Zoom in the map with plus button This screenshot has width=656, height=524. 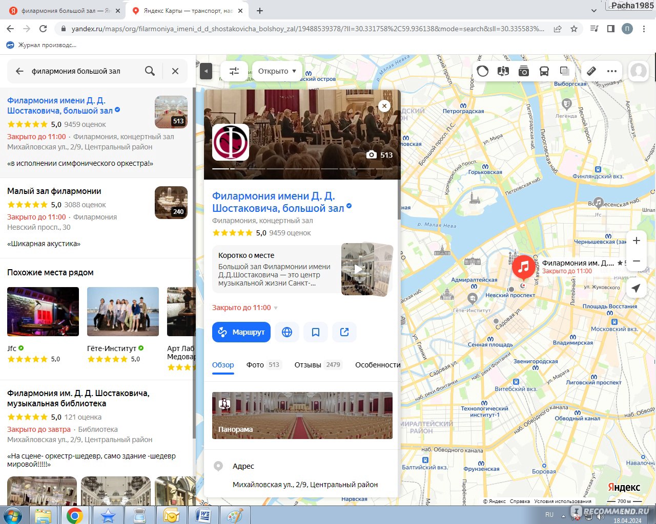[x=636, y=241]
